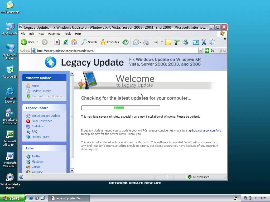Open the Home link in sidebar
This screenshot has width=270, height=202.
click(35, 86)
